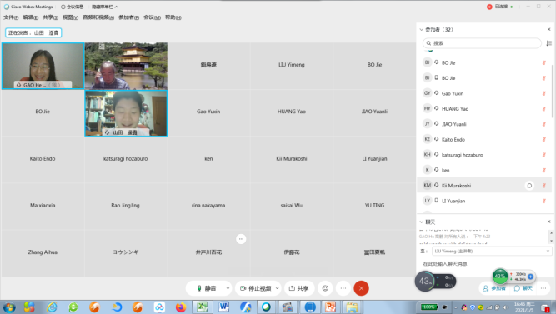556x314 pixels.
Task: Open the 共享 menu in menu bar
Action: (50, 17)
